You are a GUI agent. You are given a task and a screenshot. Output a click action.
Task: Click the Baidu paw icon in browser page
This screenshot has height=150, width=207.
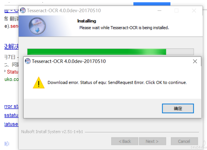pos(7,144)
